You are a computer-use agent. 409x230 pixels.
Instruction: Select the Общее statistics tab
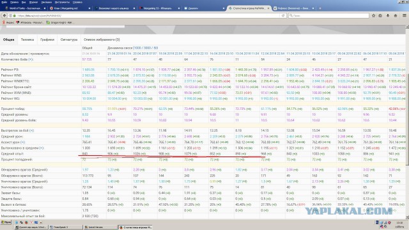pos(8,40)
